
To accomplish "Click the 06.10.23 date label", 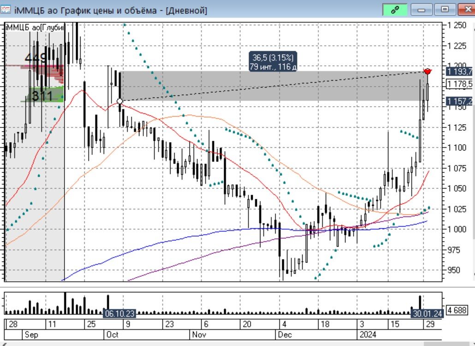I will pos(119,313).
